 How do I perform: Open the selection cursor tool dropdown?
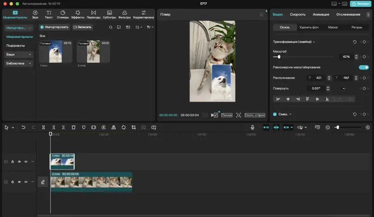tap(13, 127)
